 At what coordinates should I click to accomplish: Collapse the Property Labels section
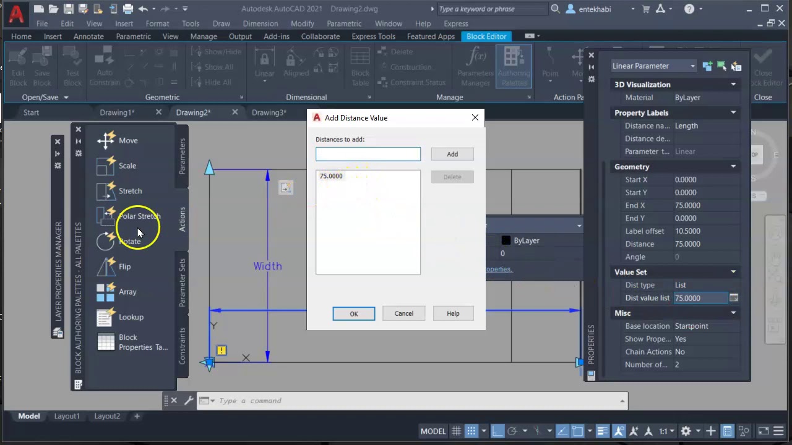click(733, 113)
